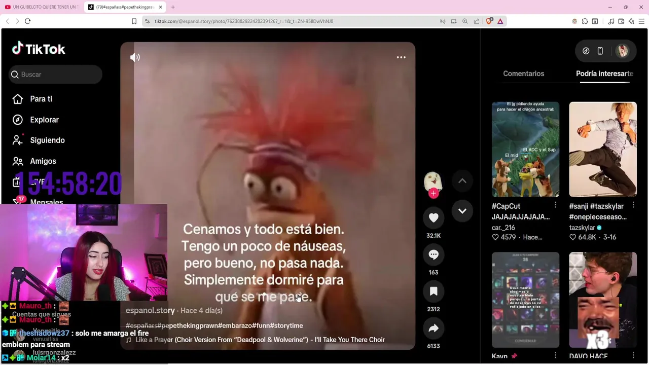This screenshot has height=365, width=649.
Task: Open Brave Wallet toolbar icon
Action: pos(621,21)
